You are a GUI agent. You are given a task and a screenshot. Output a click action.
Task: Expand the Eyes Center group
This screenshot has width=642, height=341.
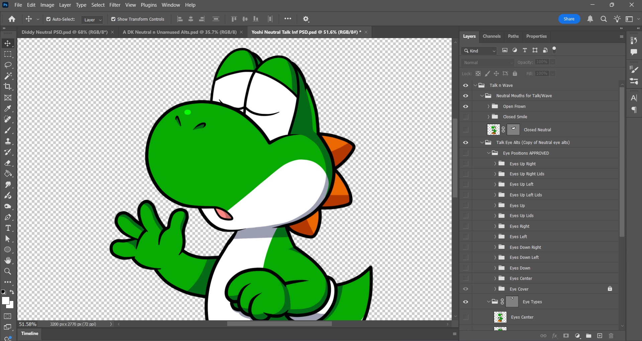[x=495, y=279]
